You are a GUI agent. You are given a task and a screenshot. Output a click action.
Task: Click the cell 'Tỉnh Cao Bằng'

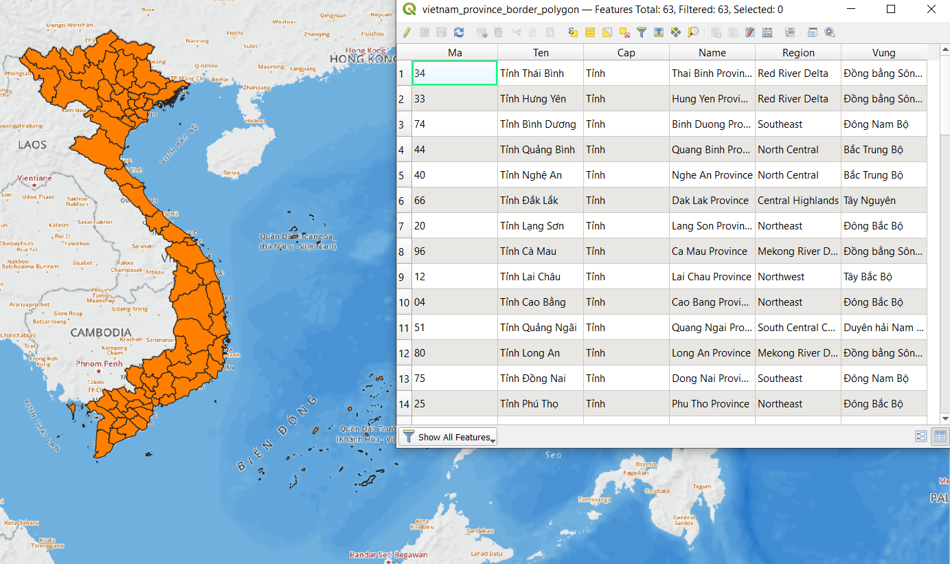[541, 302]
